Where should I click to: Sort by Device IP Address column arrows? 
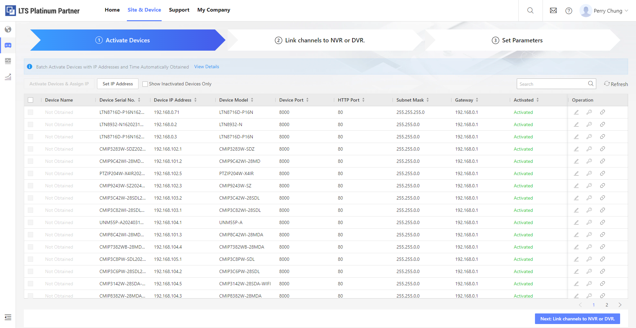point(195,100)
